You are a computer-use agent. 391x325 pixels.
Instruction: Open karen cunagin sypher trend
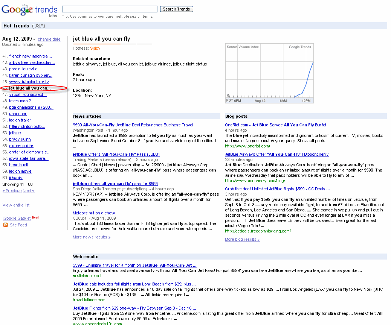pos(31,75)
